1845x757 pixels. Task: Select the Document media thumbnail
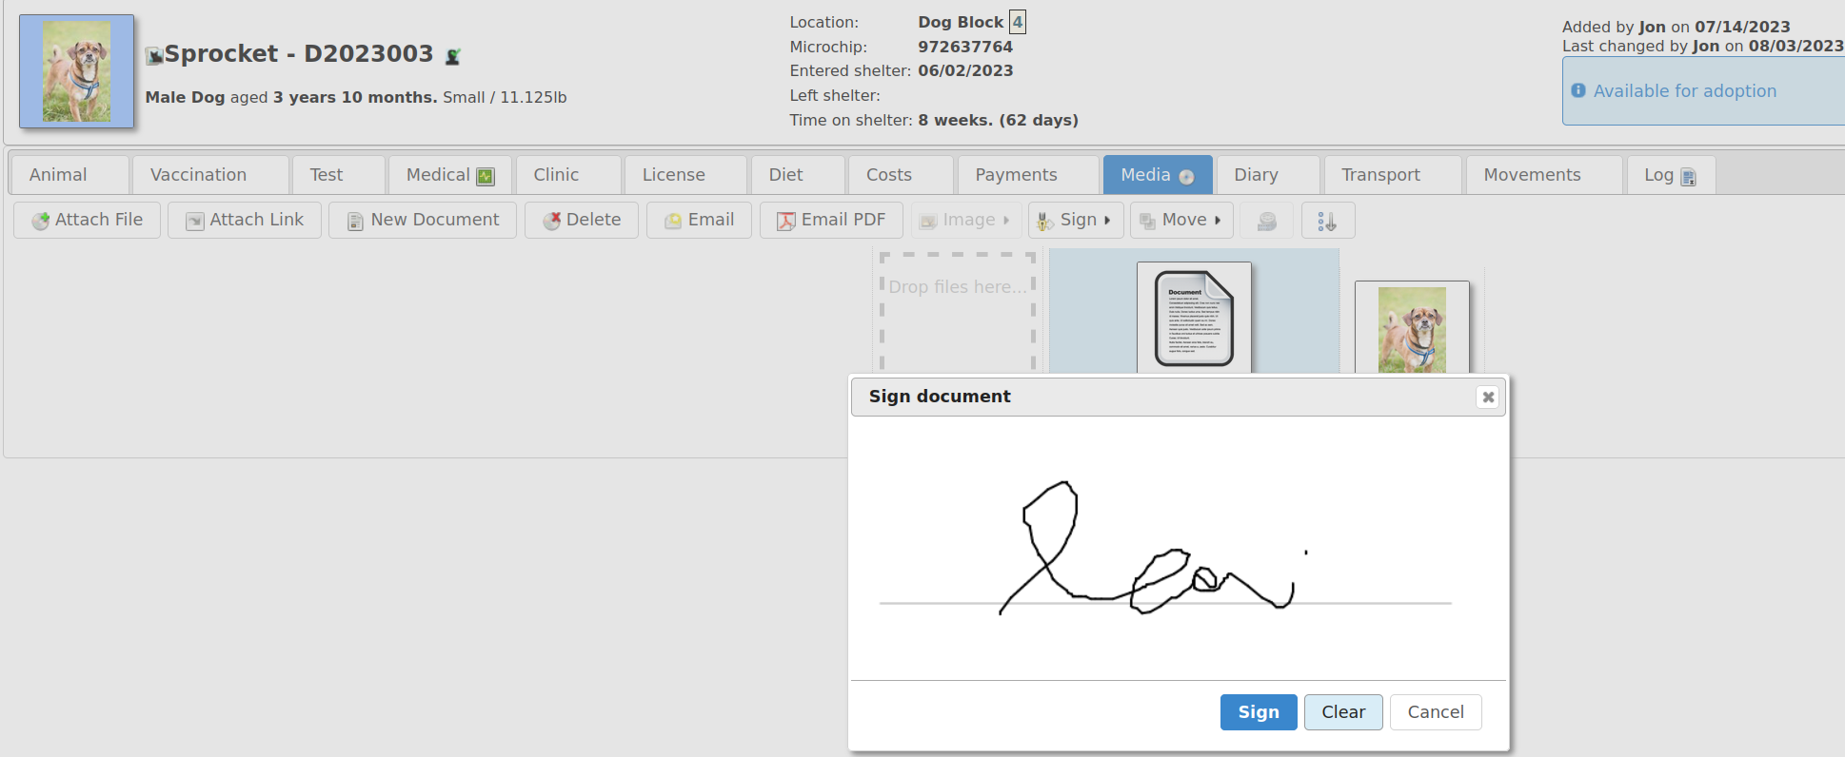point(1194,318)
